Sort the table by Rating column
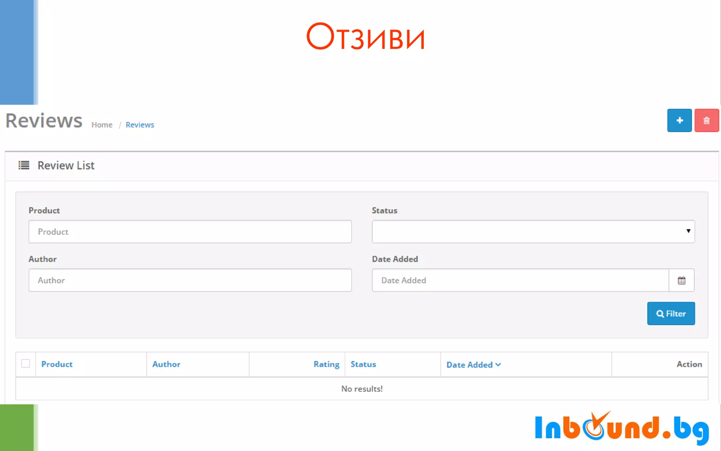The width and height of the screenshot is (721, 451). click(326, 364)
